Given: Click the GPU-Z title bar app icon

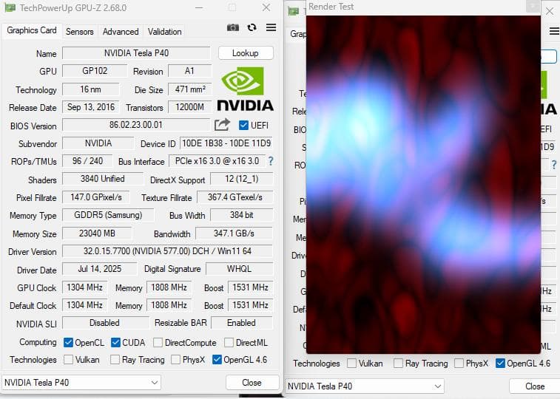Looking at the screenshot, I should click(10, 7).
